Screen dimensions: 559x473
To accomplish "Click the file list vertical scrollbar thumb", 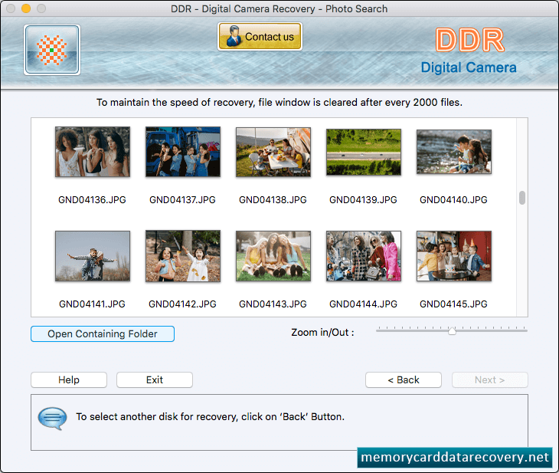I will 522,198.
